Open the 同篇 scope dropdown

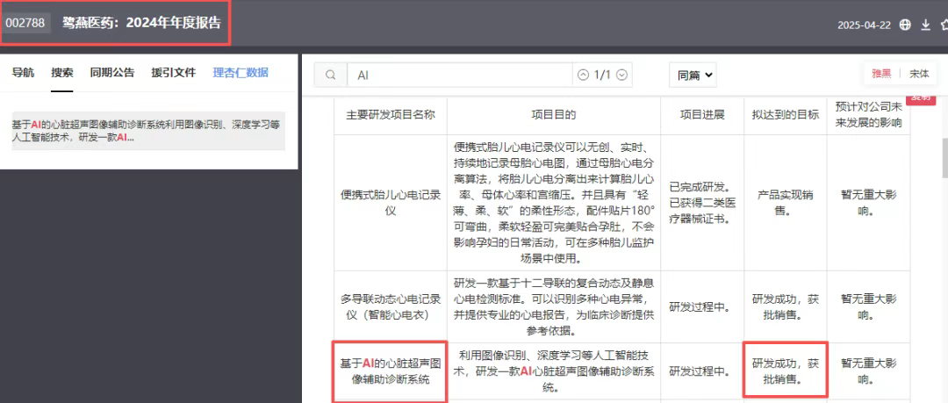click(693, 75)
